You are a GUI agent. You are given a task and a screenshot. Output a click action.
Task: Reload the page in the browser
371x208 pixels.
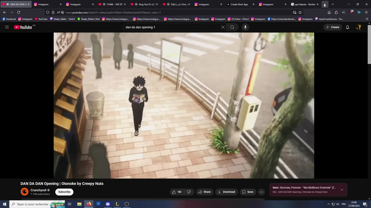pyautogui.click(x=19, y=12)
